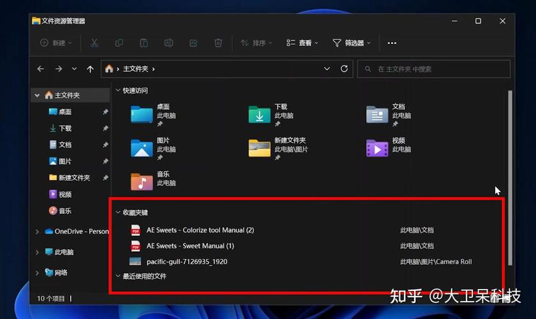Refresh the current folder view
The height and width of the screenshot is (319, 536).
(x=344, y=69)
